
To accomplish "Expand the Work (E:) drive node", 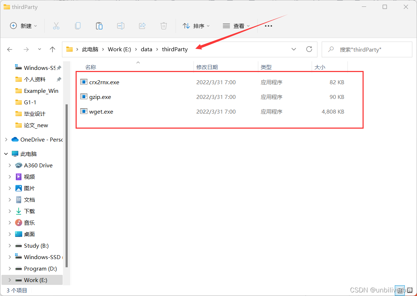I will click(x=10, y=280).
